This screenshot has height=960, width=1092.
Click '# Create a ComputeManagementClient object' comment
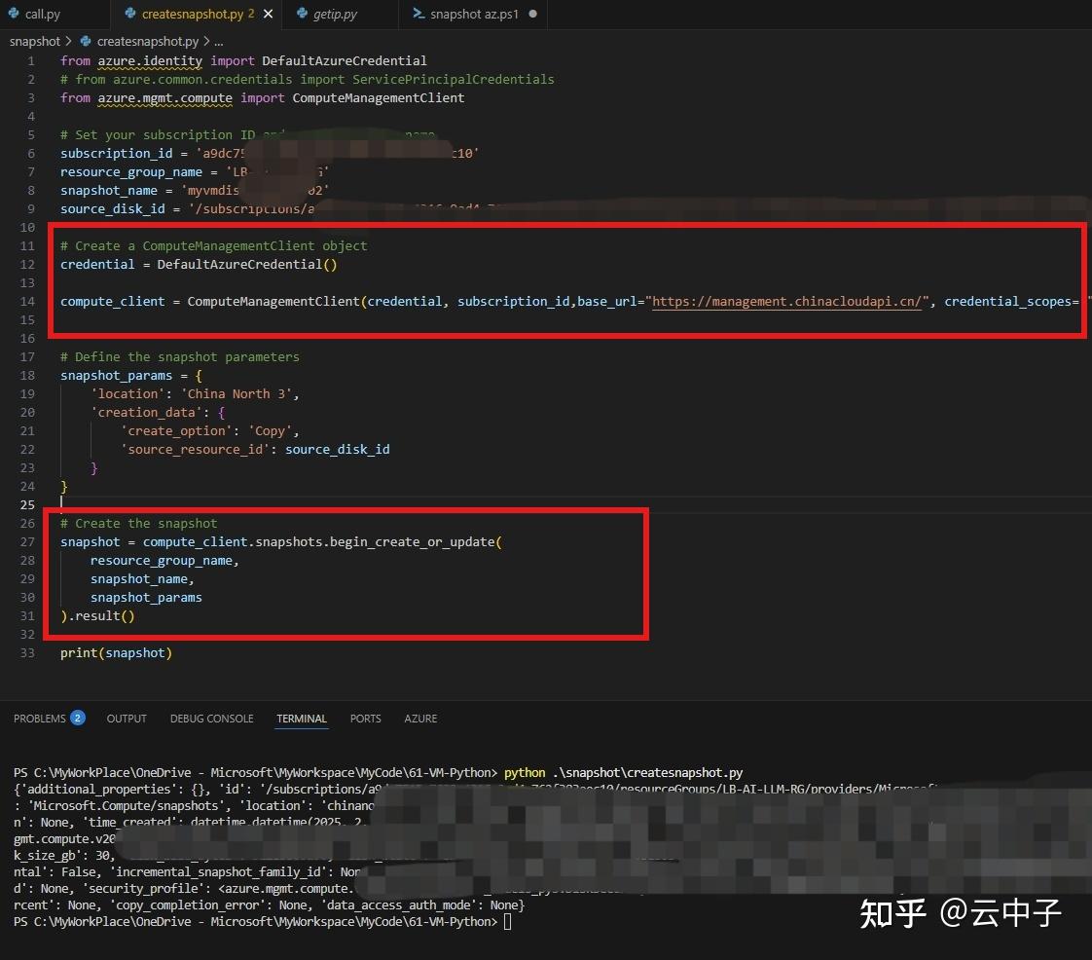(214, 246)
